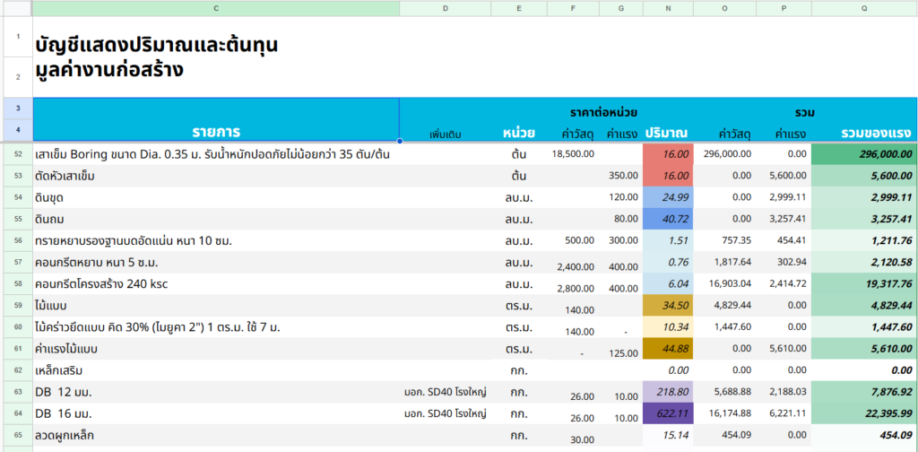This screenshot has height=452, width=918.
Task: Click the dark gold 44.88 quantity cell
Action: click(x=668, y=349)
